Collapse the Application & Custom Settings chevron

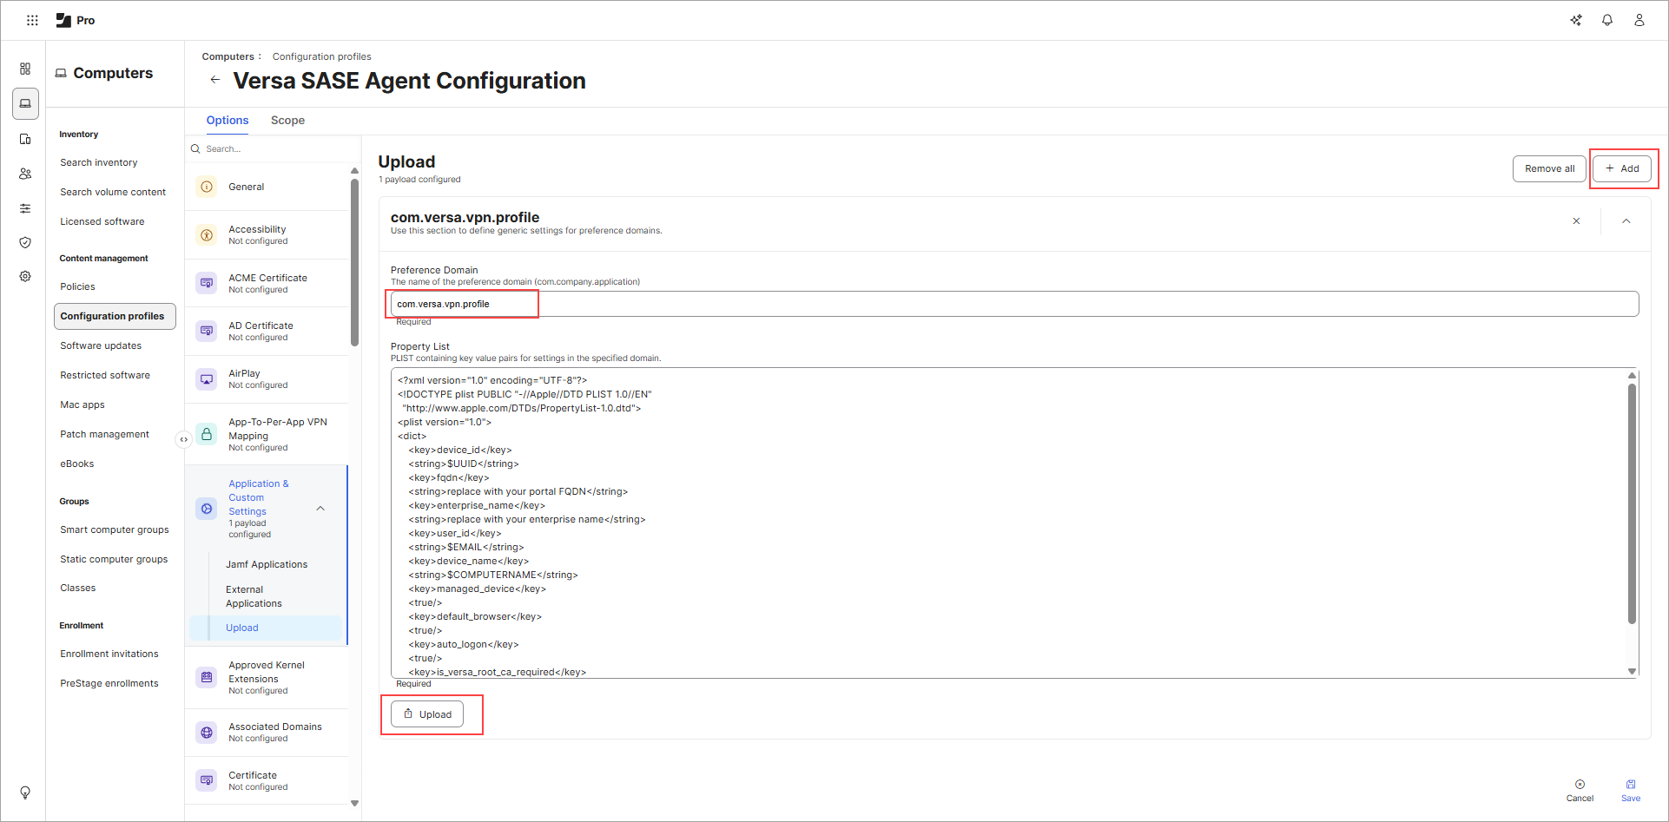(320, 509)
